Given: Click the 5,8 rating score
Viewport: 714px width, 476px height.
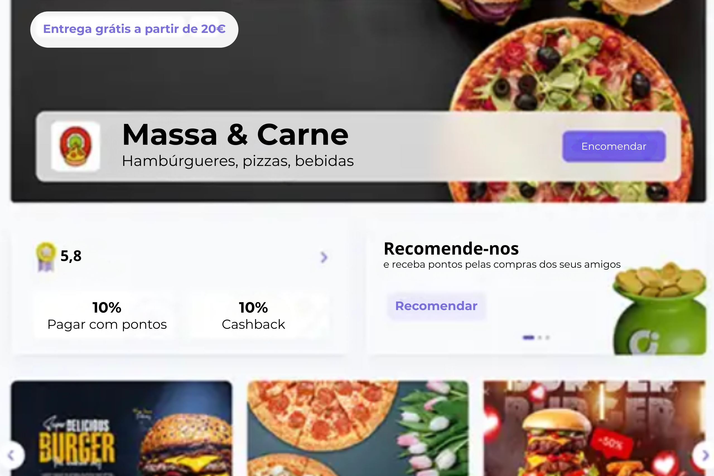Looking at the screenshot, I should [71, 256].
